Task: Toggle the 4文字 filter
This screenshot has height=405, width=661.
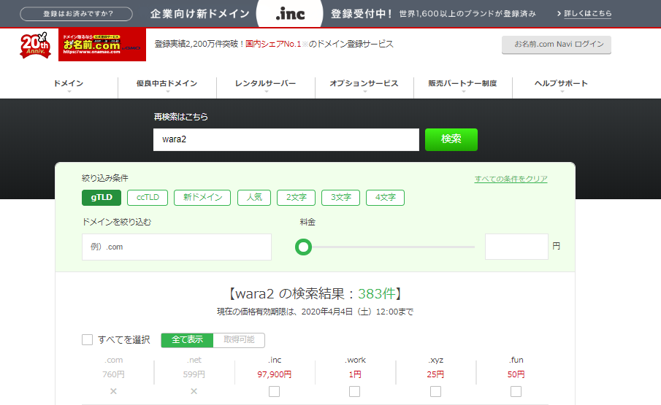Action: pos(386,198)
